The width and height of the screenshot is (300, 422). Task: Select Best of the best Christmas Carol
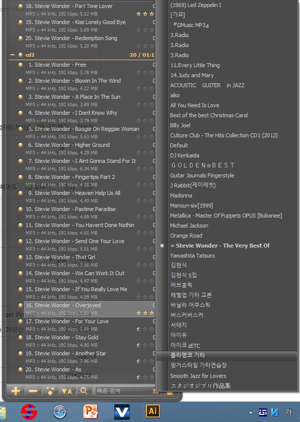click(x=208, y=115)
